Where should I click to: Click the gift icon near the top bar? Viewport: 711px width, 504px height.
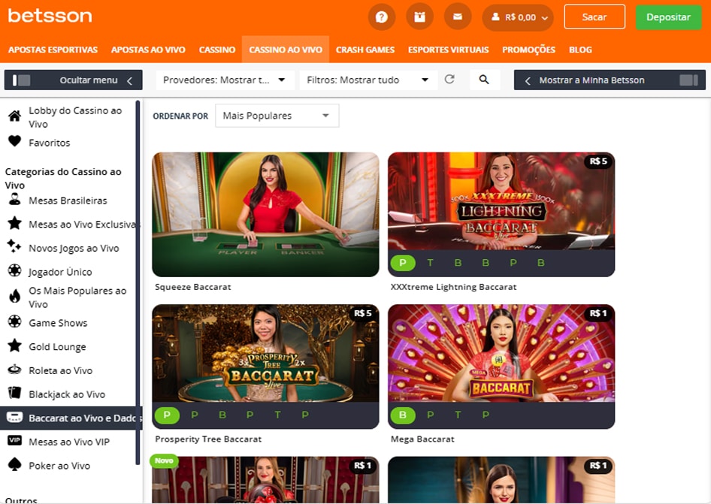pos(419,16)
